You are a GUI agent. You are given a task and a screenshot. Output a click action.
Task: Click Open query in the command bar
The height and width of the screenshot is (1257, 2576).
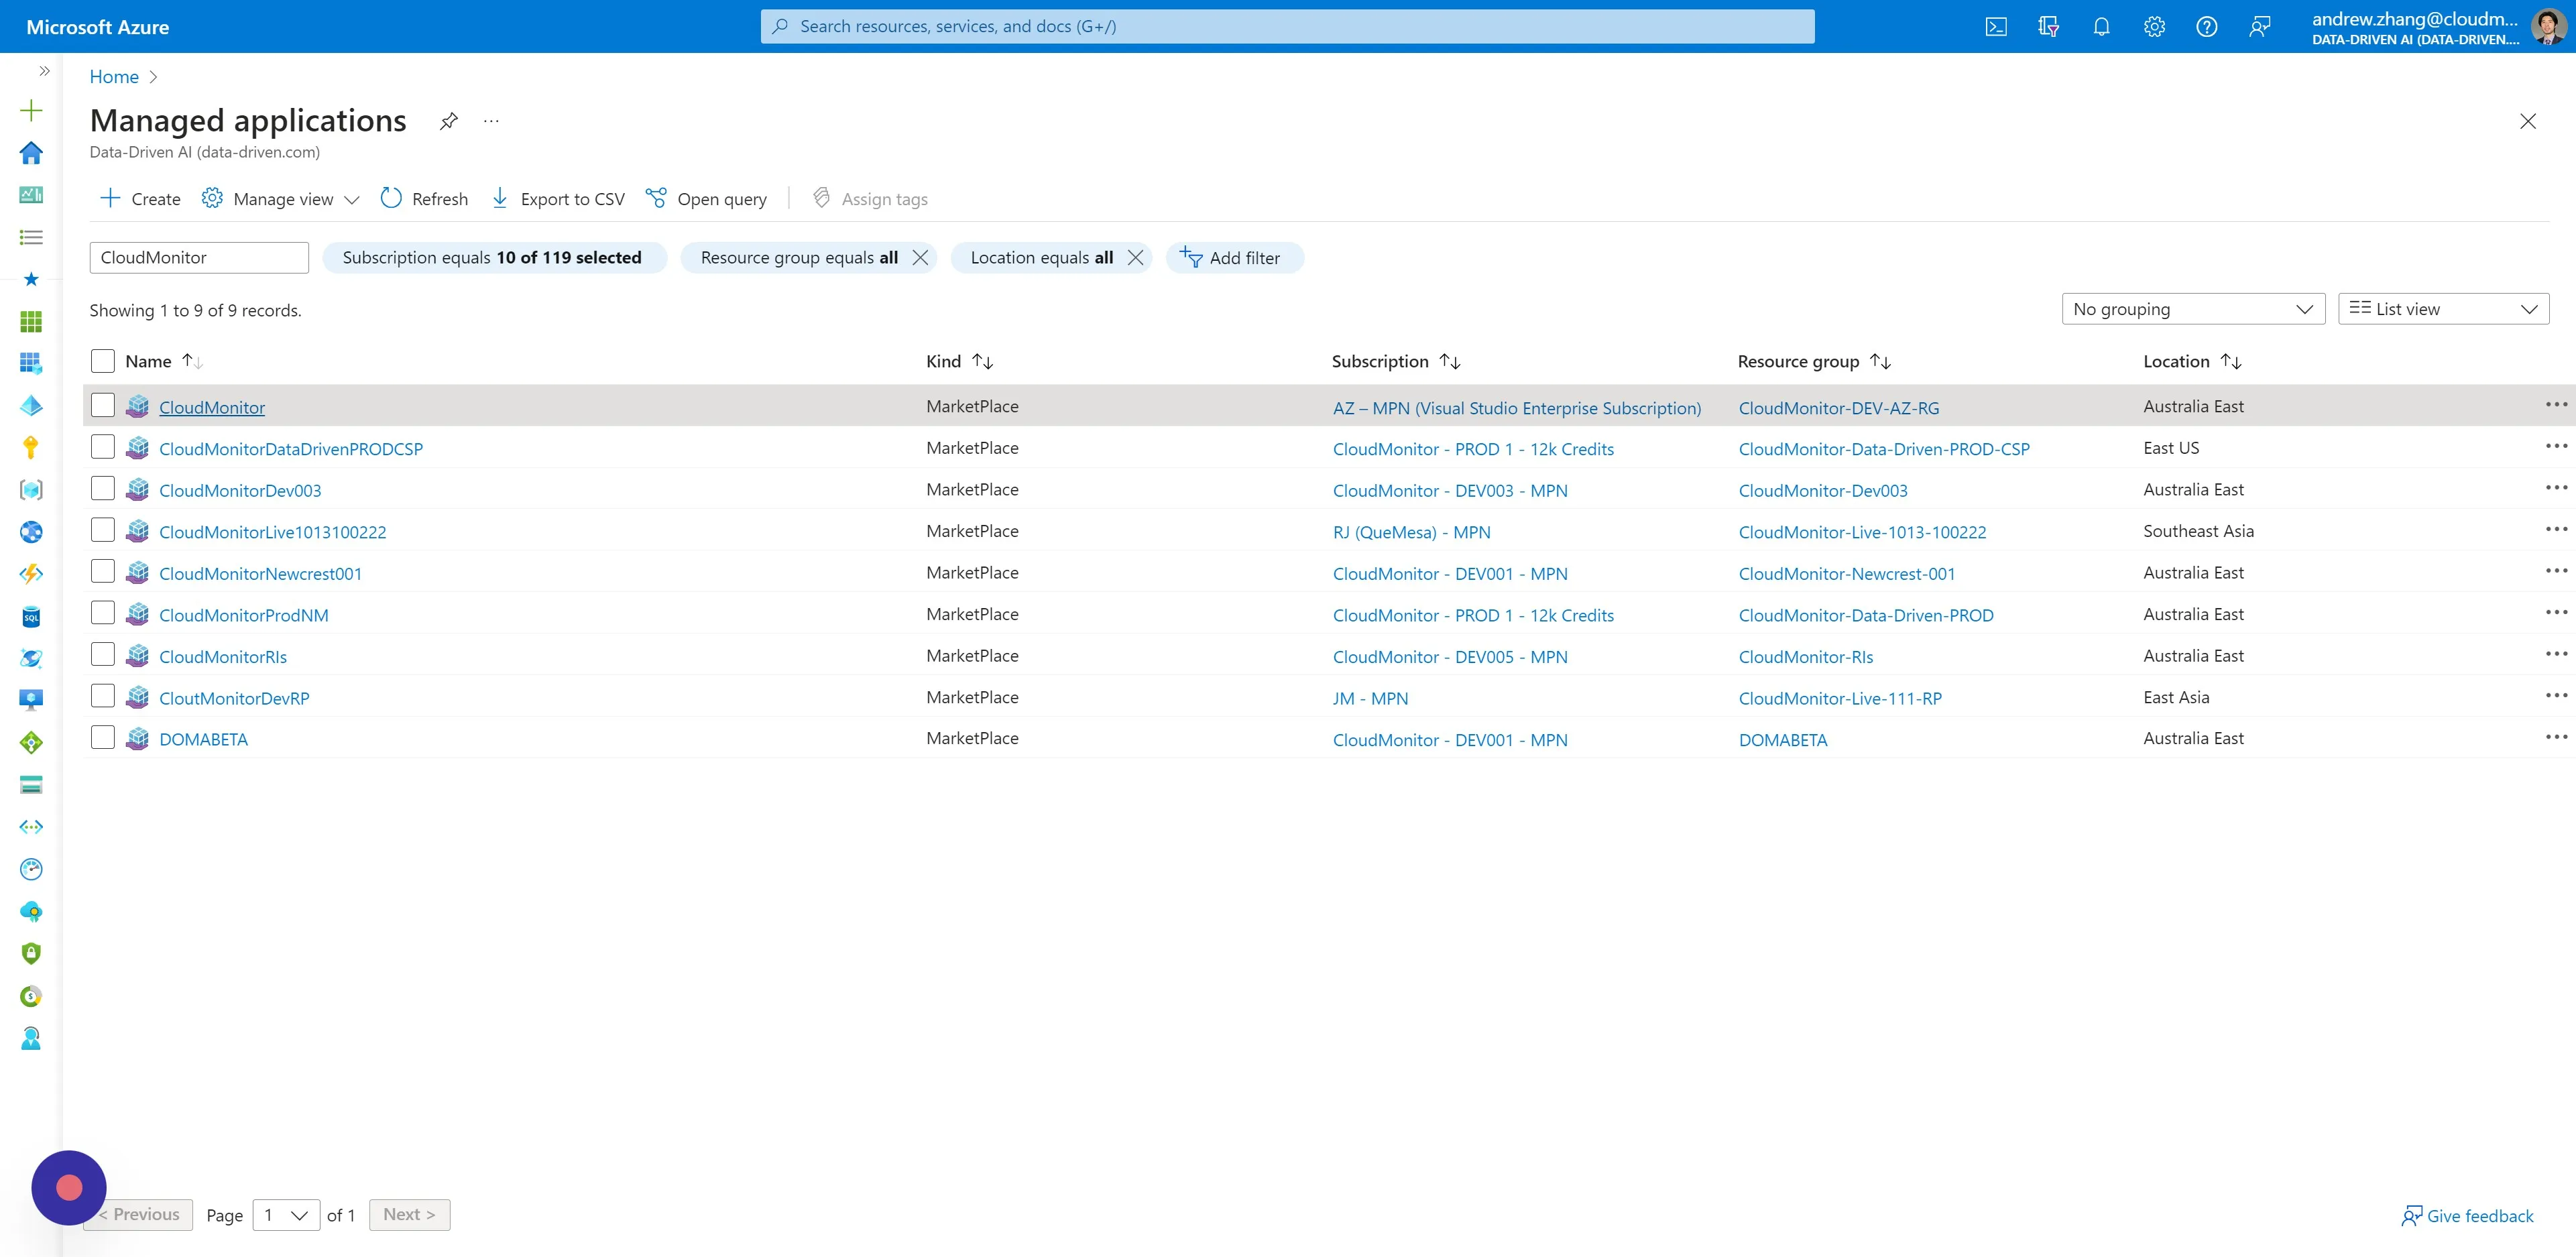click(706, 199)
